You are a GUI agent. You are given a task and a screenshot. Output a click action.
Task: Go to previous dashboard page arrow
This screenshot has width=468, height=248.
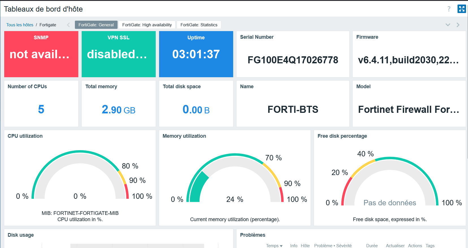(x=68, y=25)
